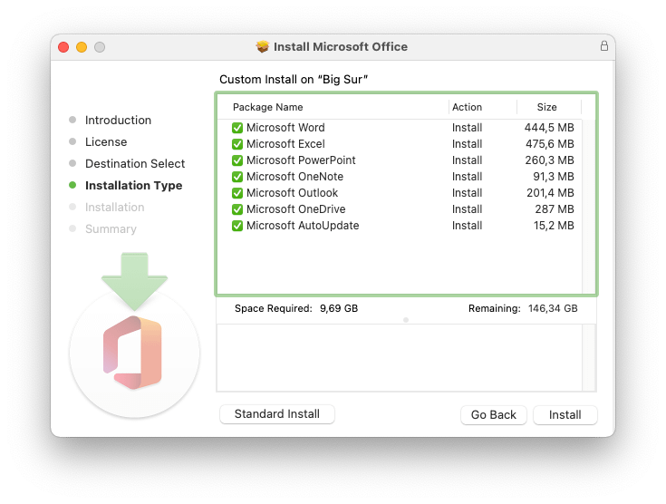
Task: Click the divider handle below Space Required
Action: [x=406, y=320]
